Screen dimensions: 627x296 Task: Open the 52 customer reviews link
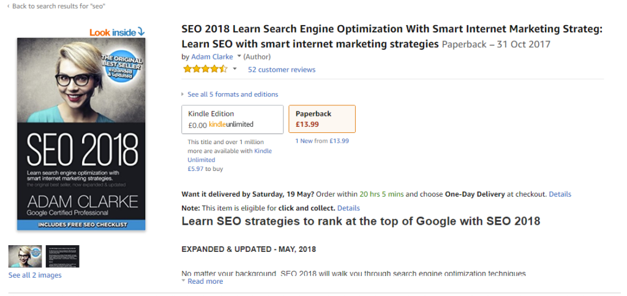pos(282,70)
